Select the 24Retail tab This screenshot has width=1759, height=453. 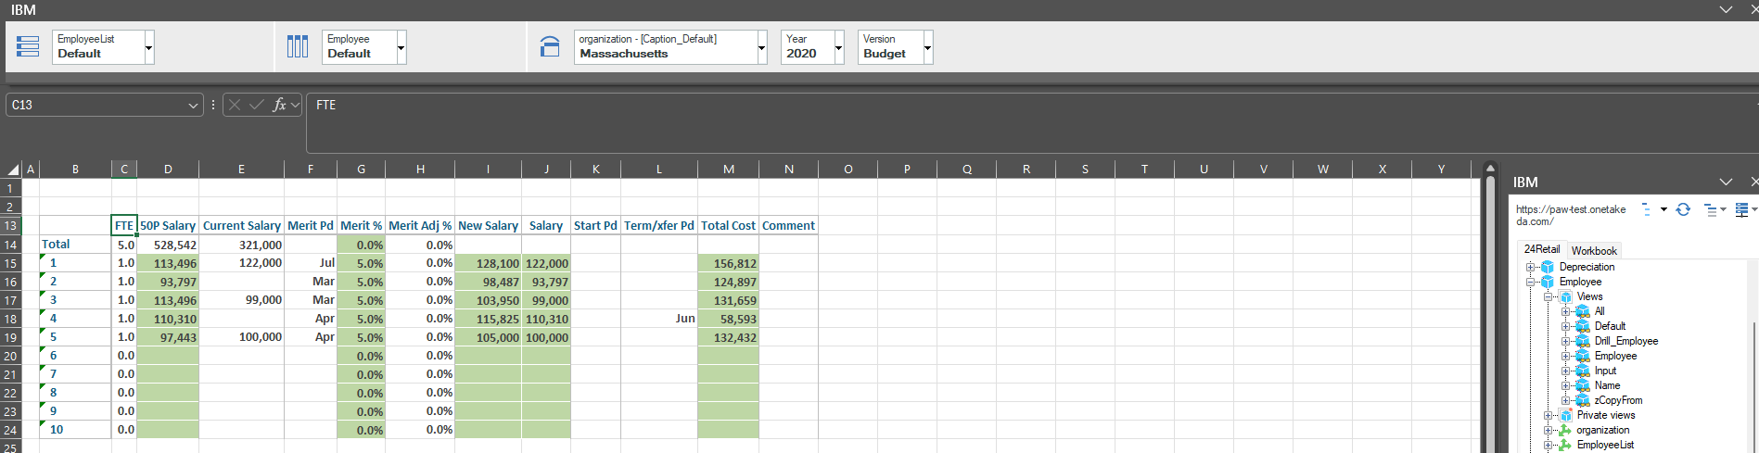pos(1541,249)
